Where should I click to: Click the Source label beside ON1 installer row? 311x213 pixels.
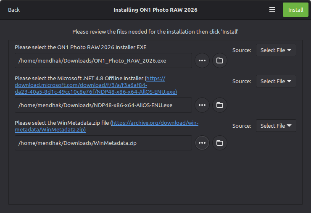coord(242,50)
